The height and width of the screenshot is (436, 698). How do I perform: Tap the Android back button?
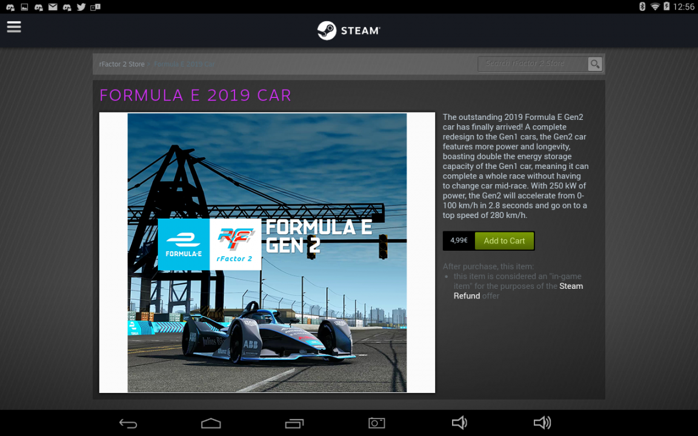tap(128, 423)
